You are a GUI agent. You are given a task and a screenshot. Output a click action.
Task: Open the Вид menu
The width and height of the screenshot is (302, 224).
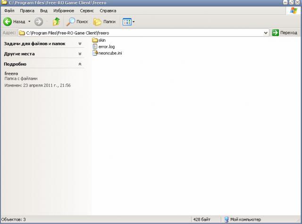pos(44,10)
